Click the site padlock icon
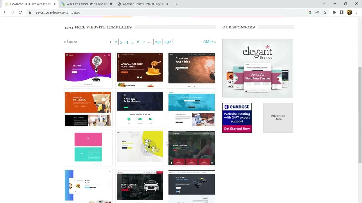Viewport: 362px width, 203px height. tap(30, 12)
